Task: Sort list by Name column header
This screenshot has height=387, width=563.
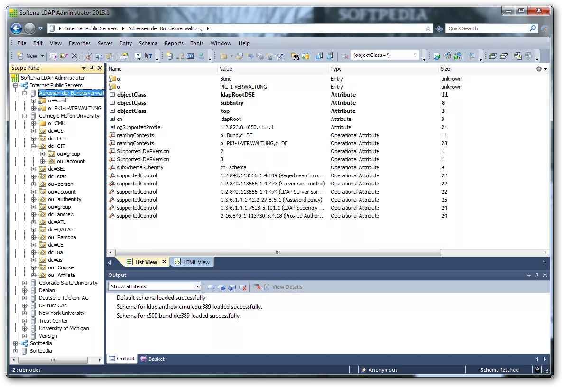Action: click(162, 69)
